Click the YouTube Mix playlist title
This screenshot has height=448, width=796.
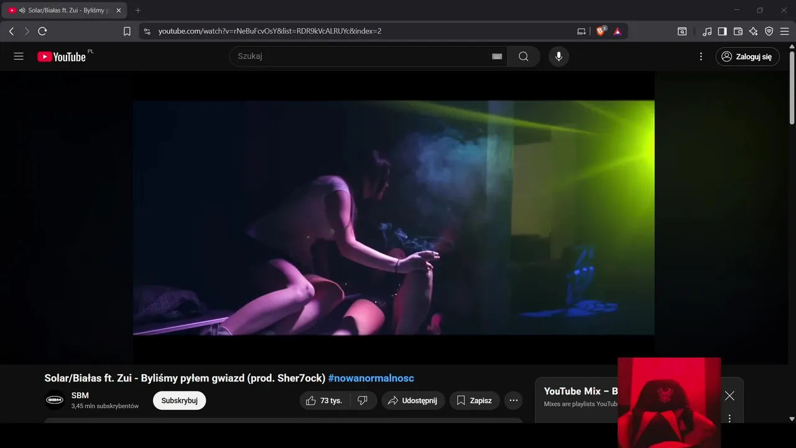tap(580, 391)
